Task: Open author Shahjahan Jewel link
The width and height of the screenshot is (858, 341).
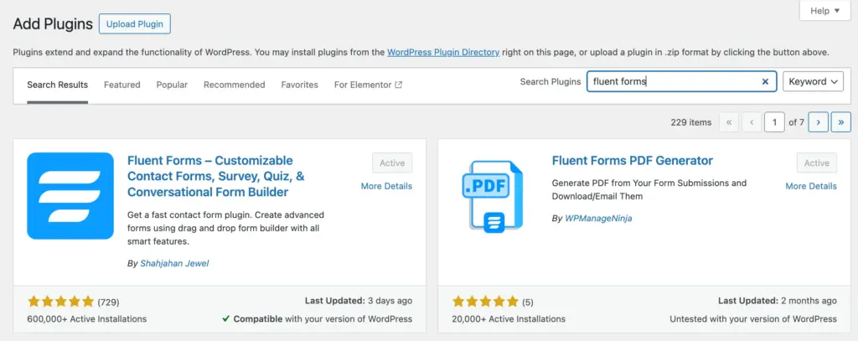Action: click(x=174, y=263)
